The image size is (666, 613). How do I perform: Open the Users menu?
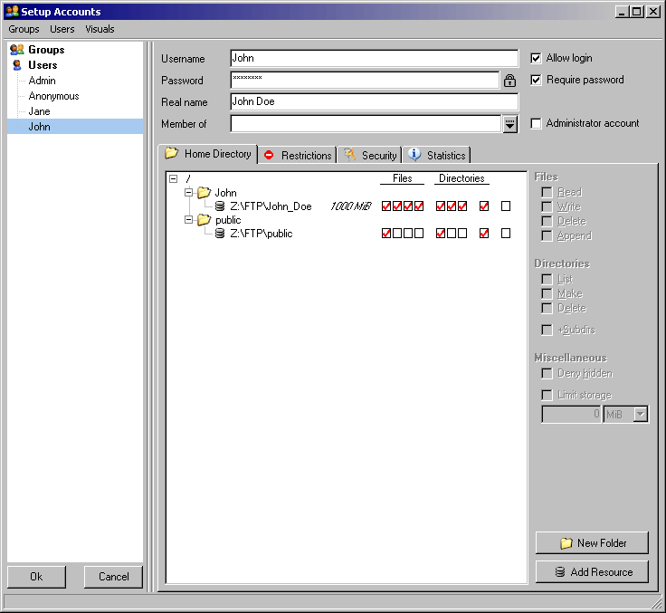[x=62, y=29]
